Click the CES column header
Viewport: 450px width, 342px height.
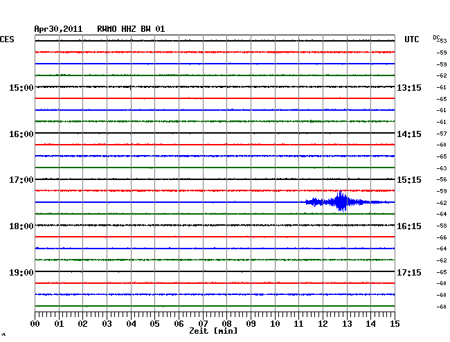[7, 39]
